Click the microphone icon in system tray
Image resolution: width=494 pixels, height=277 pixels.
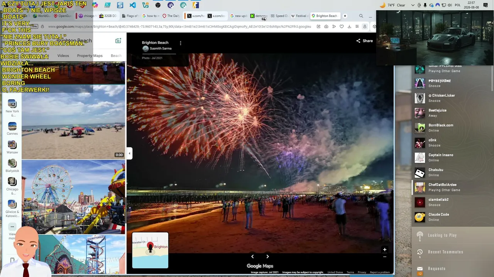(x=425, y=5)
